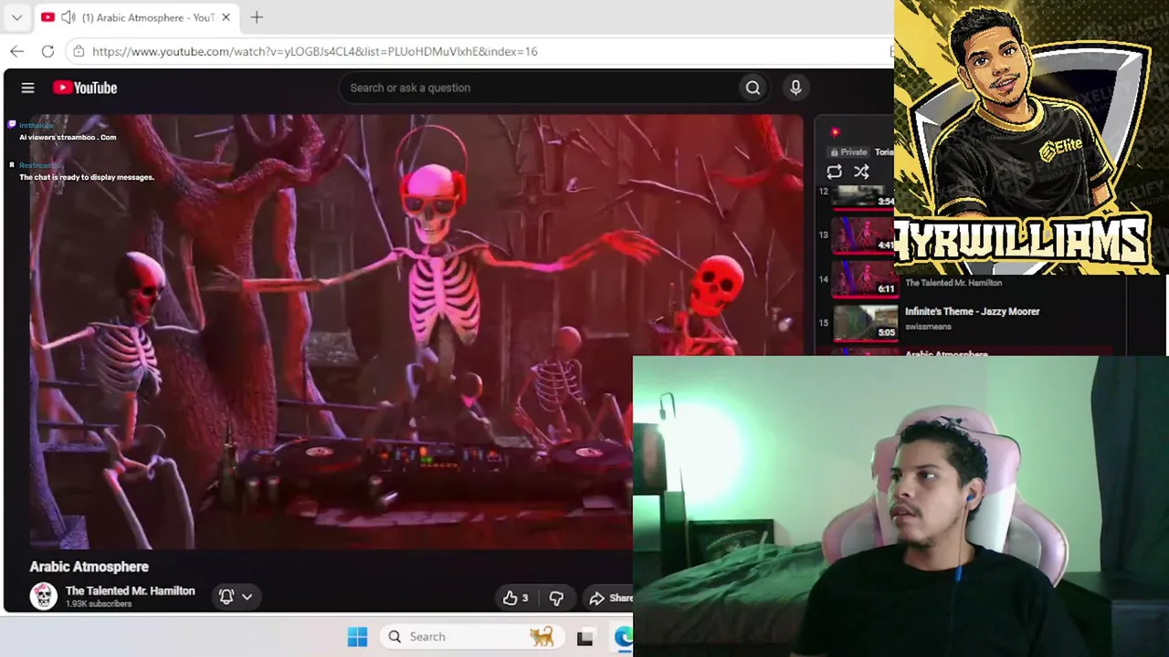Click the Private playlist badge

848,152
